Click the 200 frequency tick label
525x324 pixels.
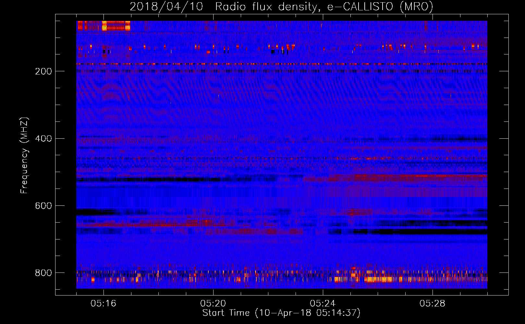pyautogui.click(x=43, y=71)
